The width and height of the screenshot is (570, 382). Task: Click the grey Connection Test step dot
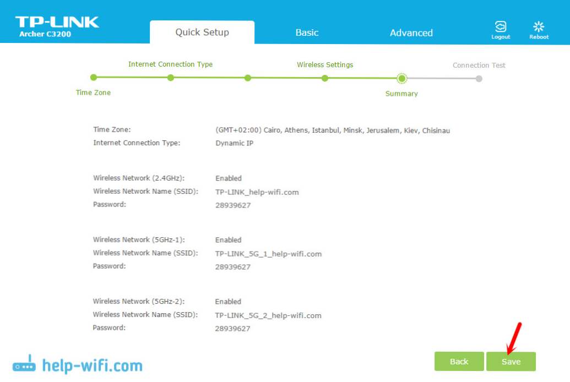coord(479,79)
